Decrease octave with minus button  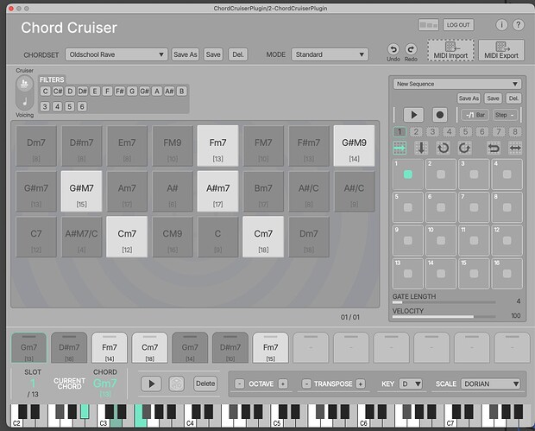[x=240, y=383]
